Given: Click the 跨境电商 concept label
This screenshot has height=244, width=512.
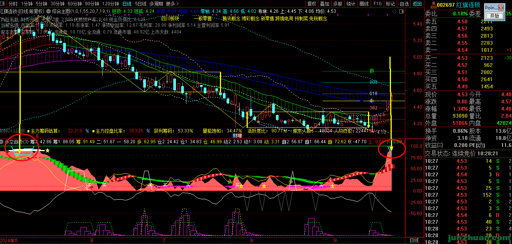Looking at the screenshot, I should pos(284,18).
